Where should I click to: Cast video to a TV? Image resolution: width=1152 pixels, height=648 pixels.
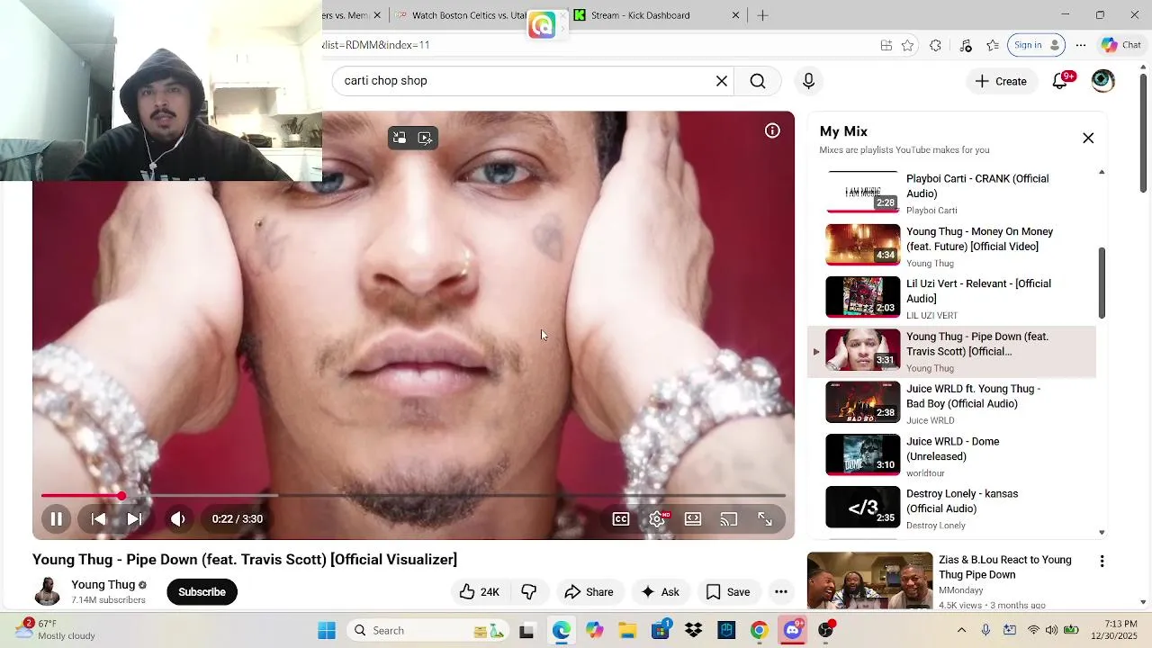click(x=729, y=519)
